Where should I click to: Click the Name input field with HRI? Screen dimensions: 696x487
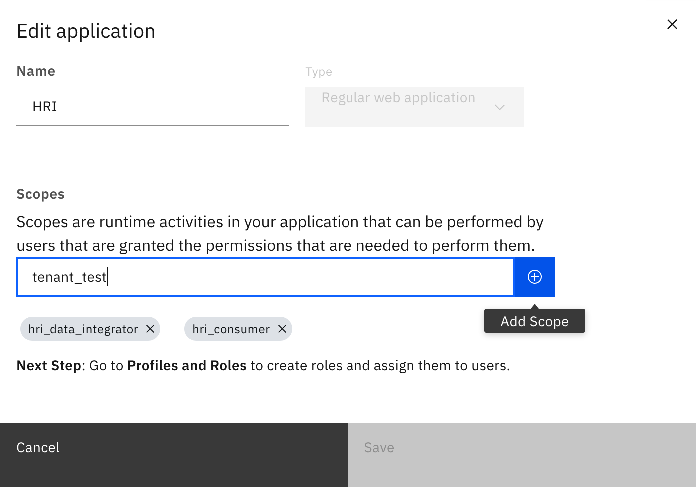click(153, 107)
